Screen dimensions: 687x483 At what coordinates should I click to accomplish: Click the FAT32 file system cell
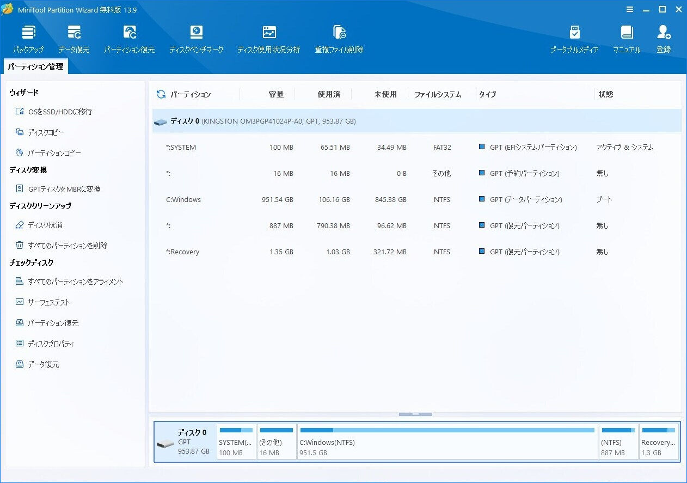click(442, 148)
